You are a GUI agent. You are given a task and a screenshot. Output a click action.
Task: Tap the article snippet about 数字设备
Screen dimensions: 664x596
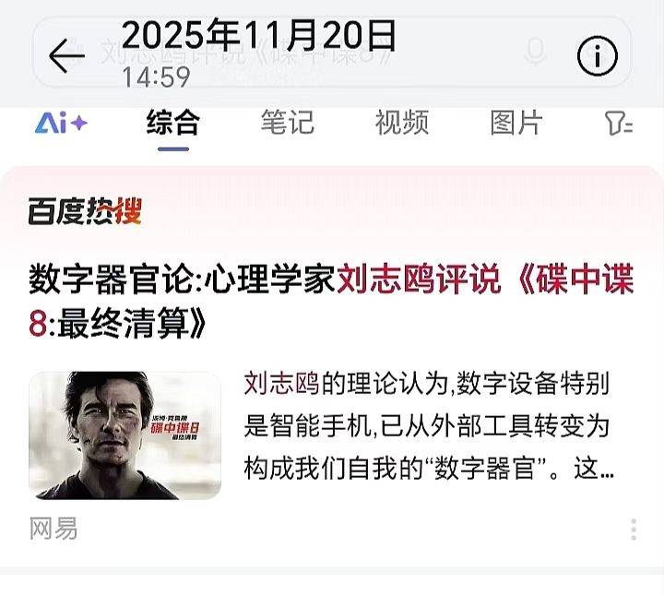[x=429, y=426]
